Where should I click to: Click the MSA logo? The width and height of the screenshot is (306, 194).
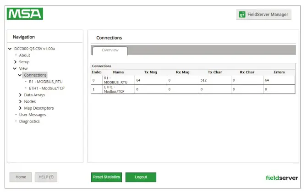25,14
